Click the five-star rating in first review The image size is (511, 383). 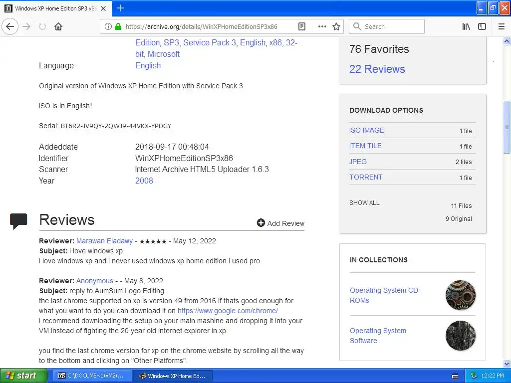click(x=153, y=241)
